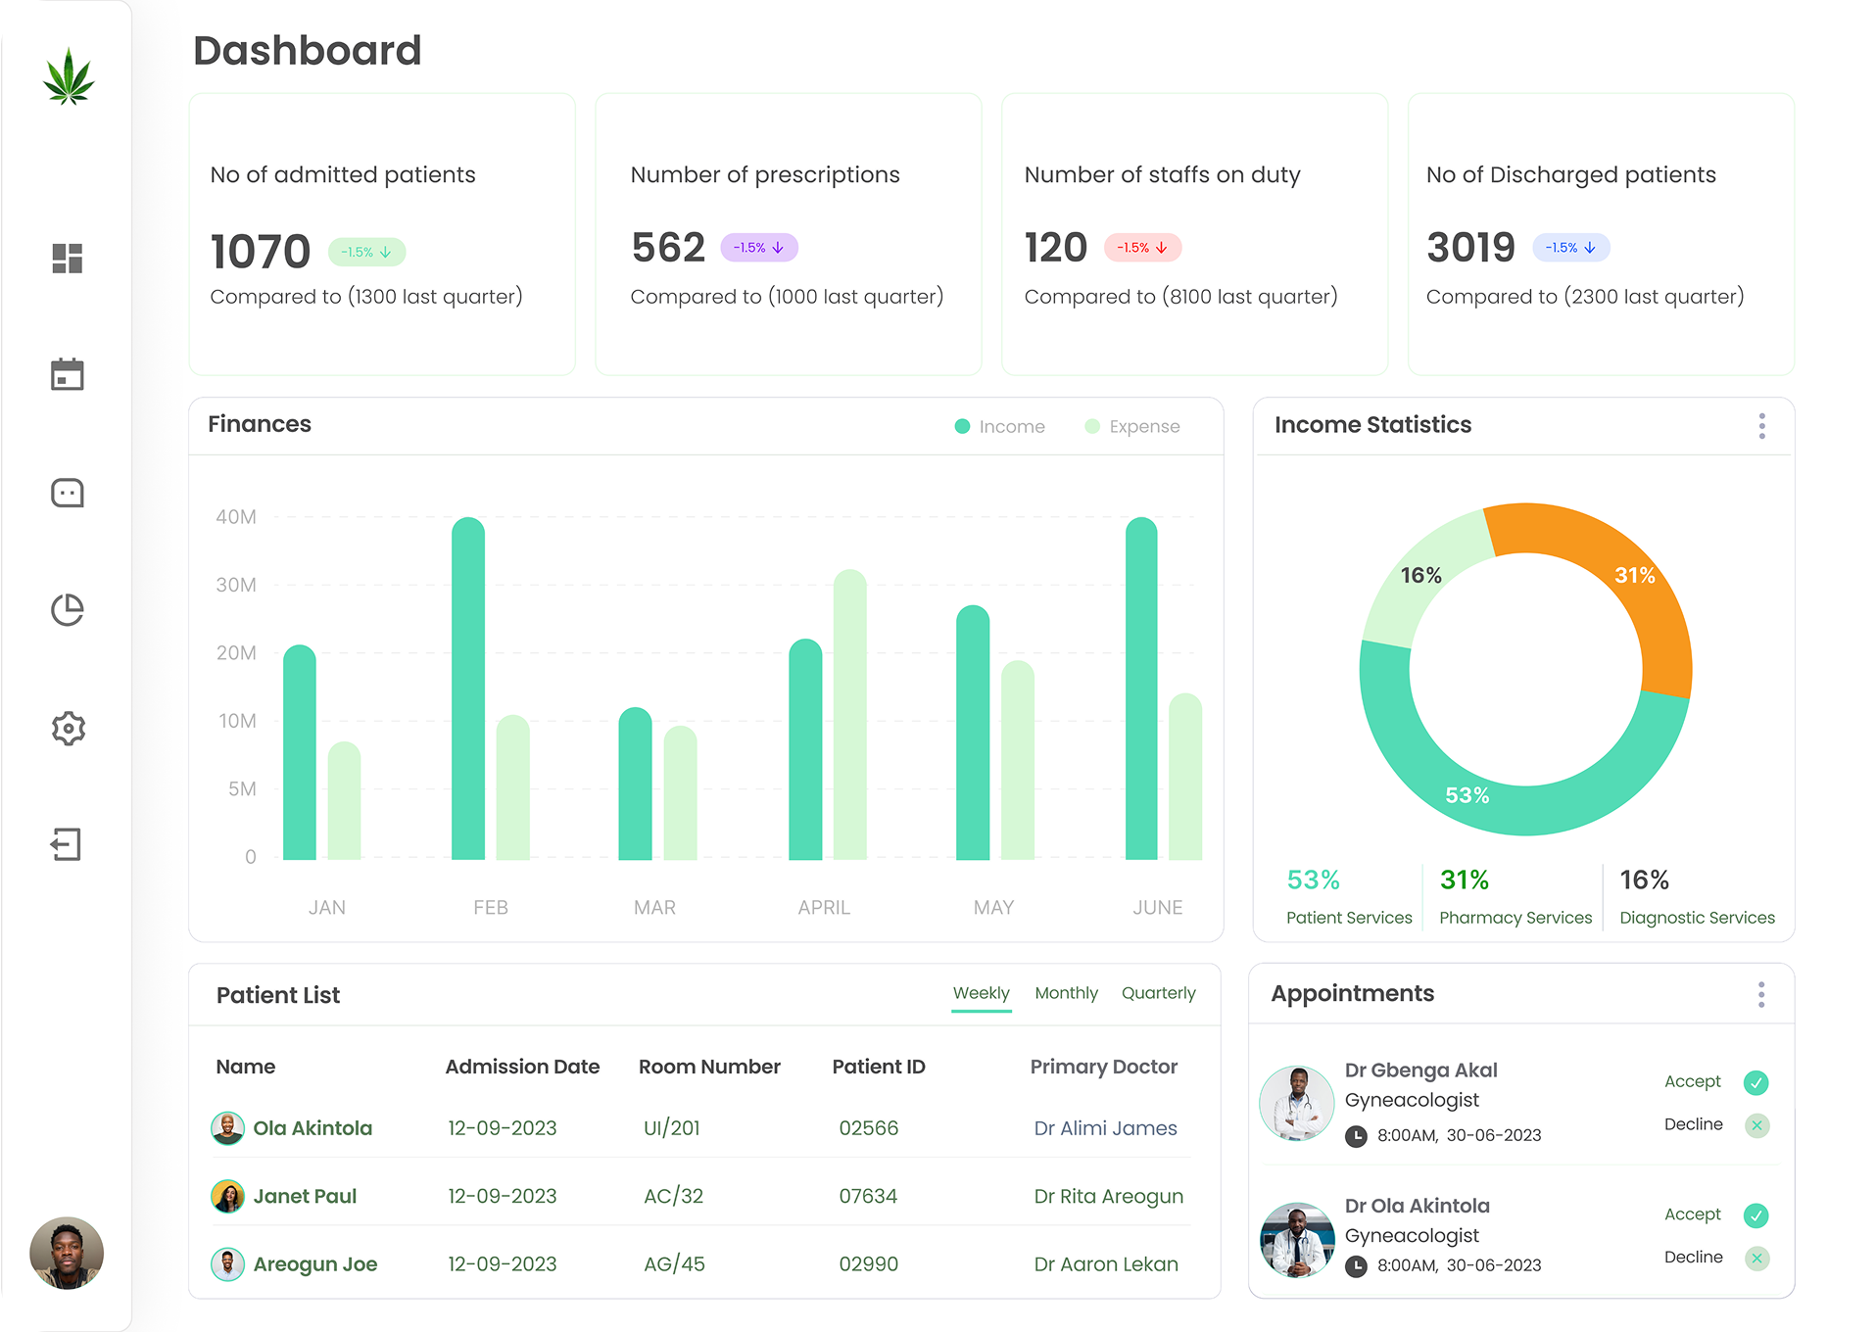Open patient Ola Akintola's record
The width and height of the screenshot is (1876, 1332).
point(313,1128)
